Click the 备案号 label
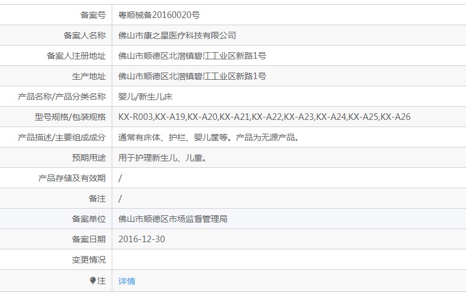Image resolution: width=466 pixels, height=298 pixels. (93, 15)
